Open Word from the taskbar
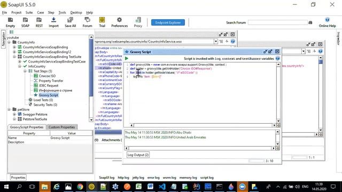The height and width of the screenshot is (192, 342). tap(150, 187)
